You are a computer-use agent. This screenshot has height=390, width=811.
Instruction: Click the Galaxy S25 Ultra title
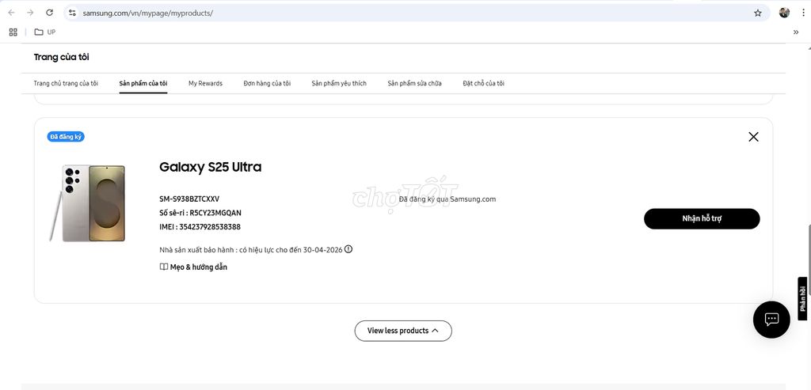[210, 167]
